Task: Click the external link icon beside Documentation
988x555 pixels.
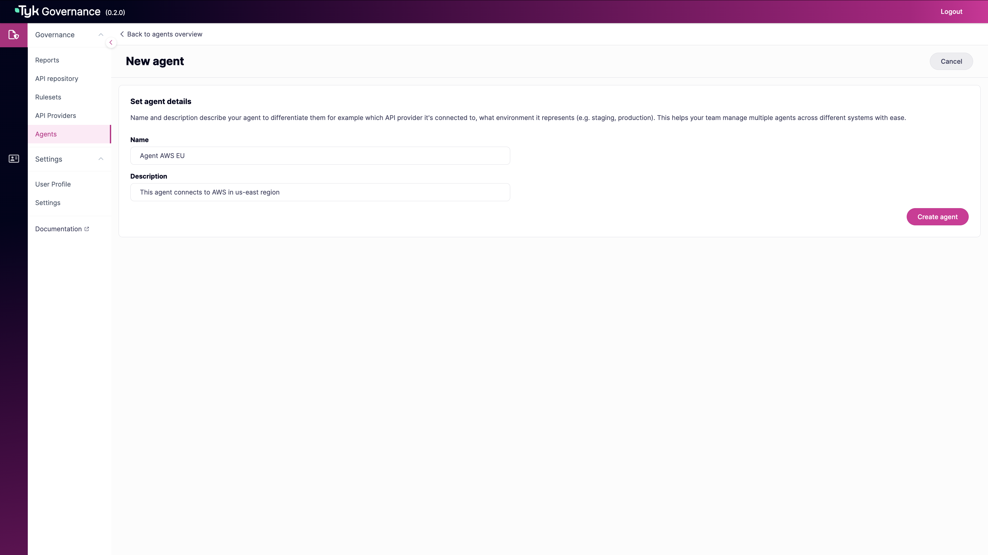Action: pyautogui.click(x=87, y=229)
